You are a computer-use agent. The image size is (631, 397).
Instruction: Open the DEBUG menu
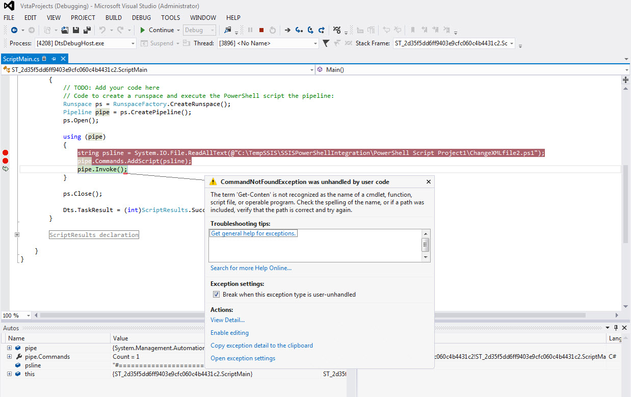point(142,17)
